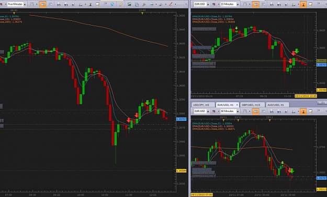327x197 pixels.
Task: Open EUR/USD symbol dropdown in 60 Minutes chart
Action: [x=208, y=112]
